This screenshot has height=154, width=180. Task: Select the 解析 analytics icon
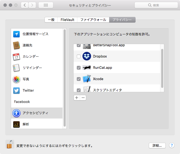[x=16, y=124]
